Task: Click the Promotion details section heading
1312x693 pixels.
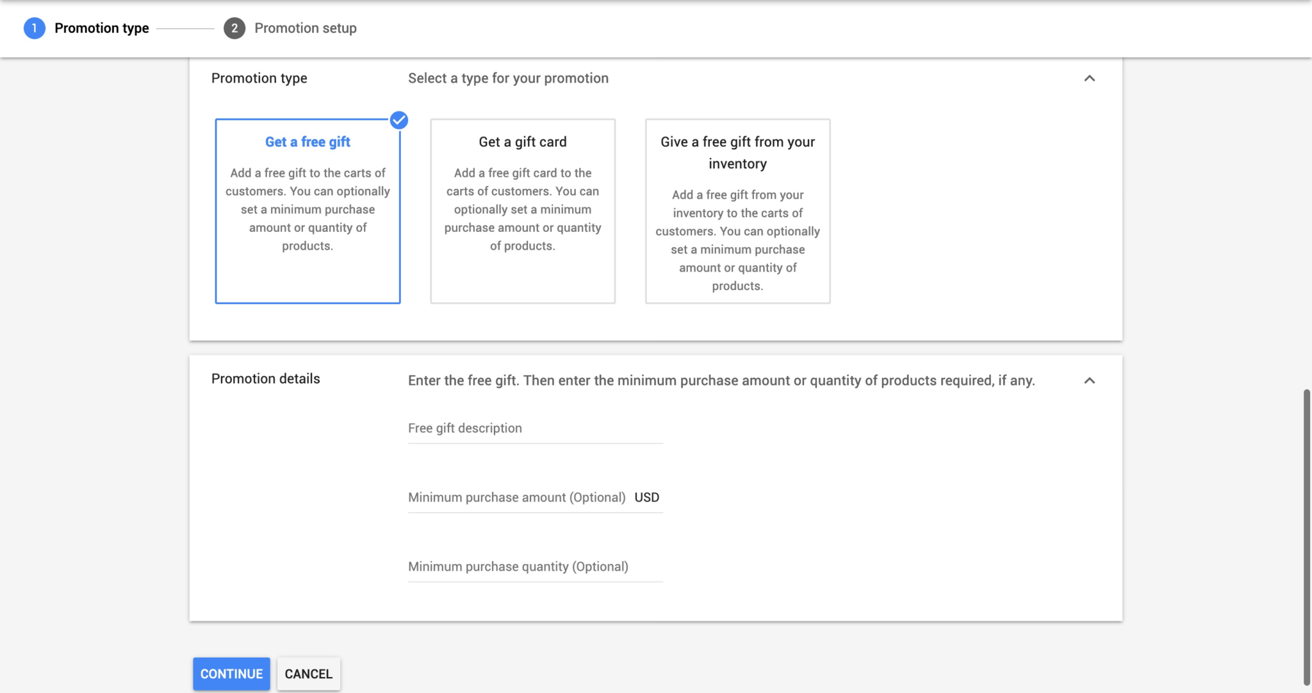Action: [266, 379]
